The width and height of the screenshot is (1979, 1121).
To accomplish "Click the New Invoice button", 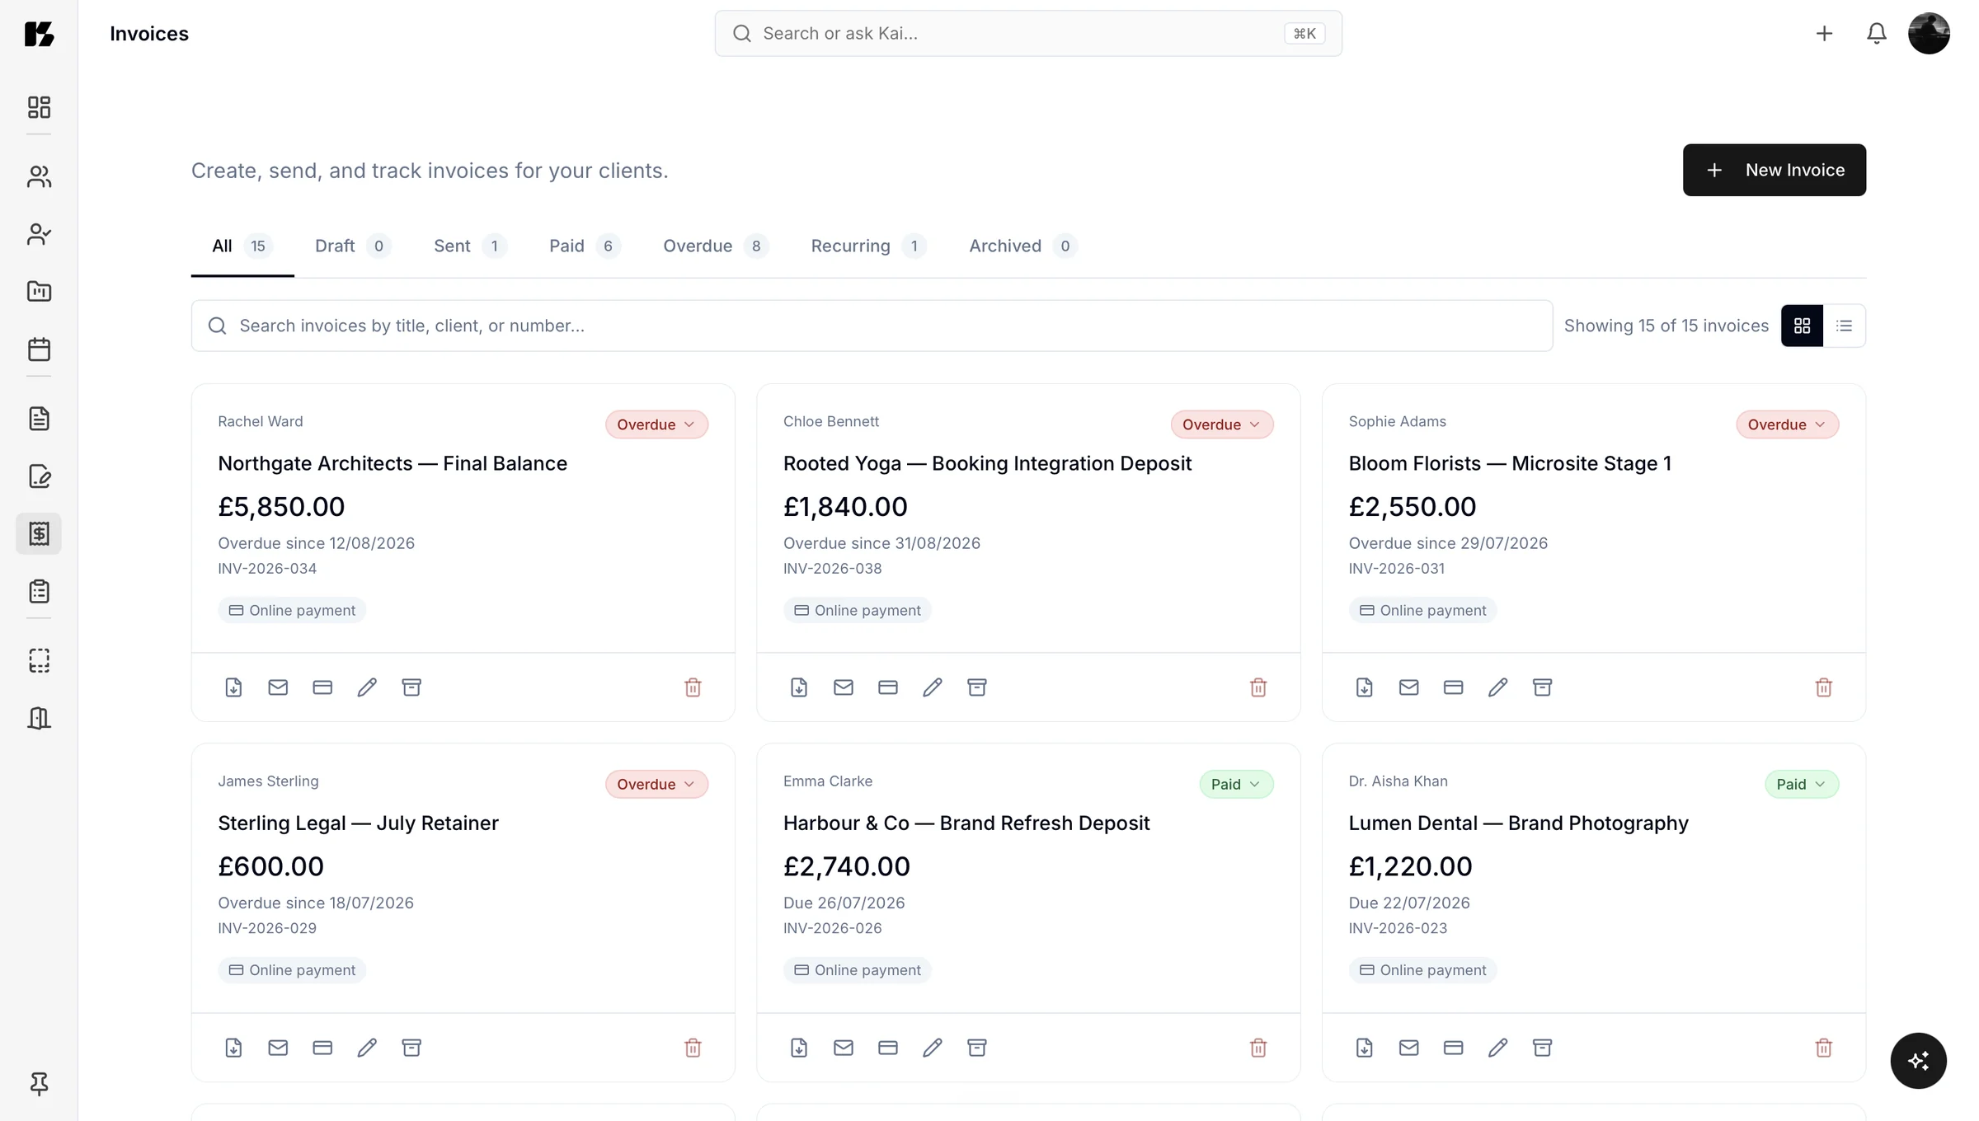I will [1775, 170].
